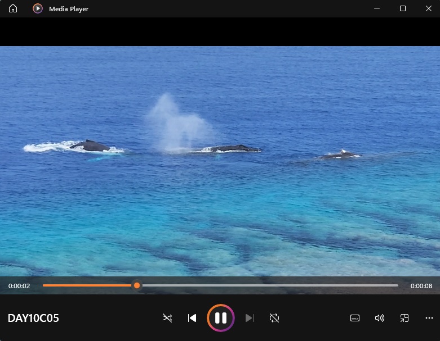Open the volume control flyout

point(380,318)
